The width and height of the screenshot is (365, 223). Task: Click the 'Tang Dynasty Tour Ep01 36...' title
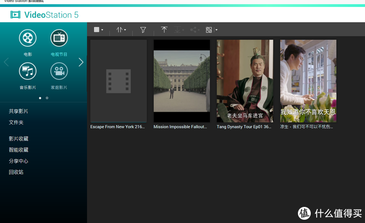(244, 127)
